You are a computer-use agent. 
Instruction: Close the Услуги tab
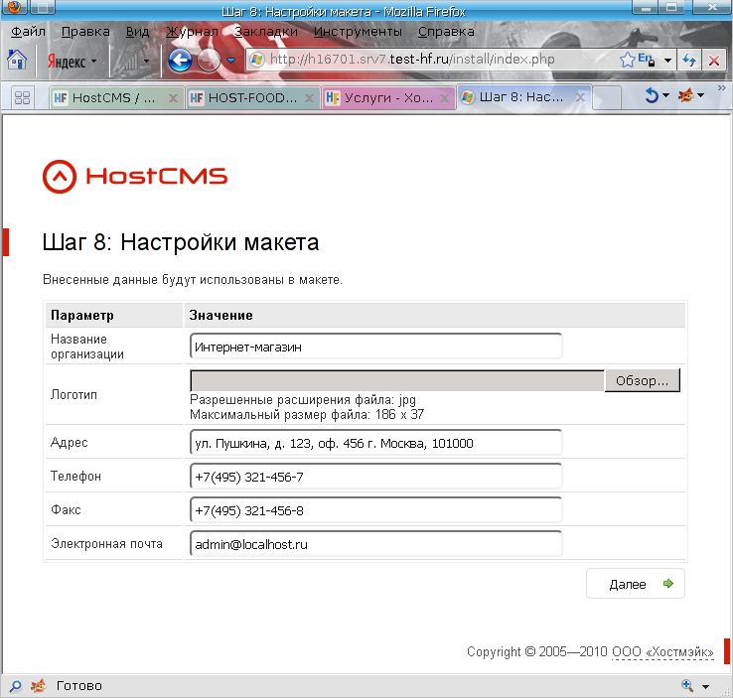coord(446,98)
